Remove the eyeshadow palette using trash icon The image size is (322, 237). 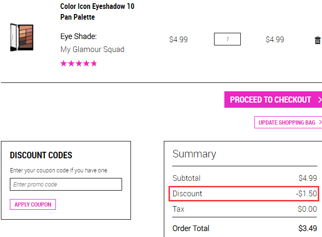317,40
